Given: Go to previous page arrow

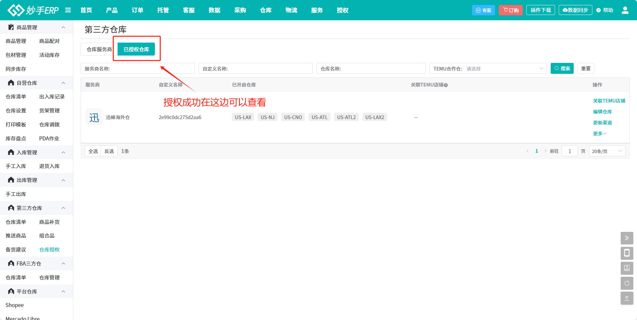Looking at the screenshot, I should click(528, 151).
